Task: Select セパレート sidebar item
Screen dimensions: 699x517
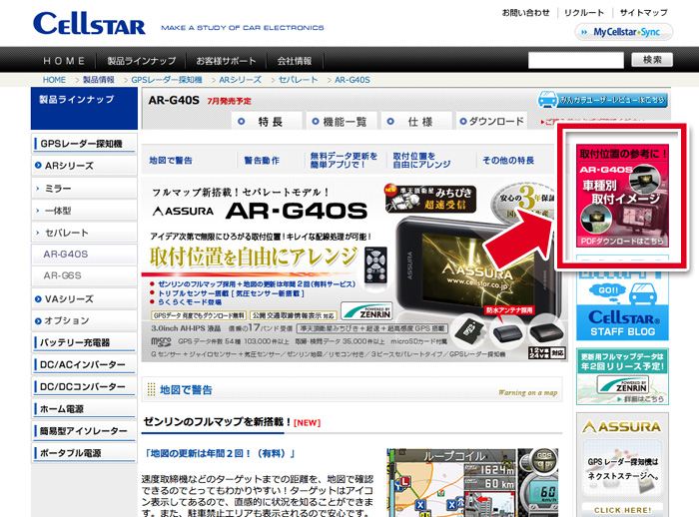Action: tap(84, 233)
